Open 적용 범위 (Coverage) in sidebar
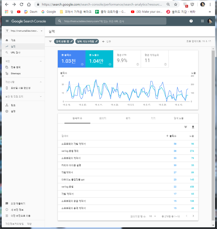217x229 pixels. click(23, 67)
